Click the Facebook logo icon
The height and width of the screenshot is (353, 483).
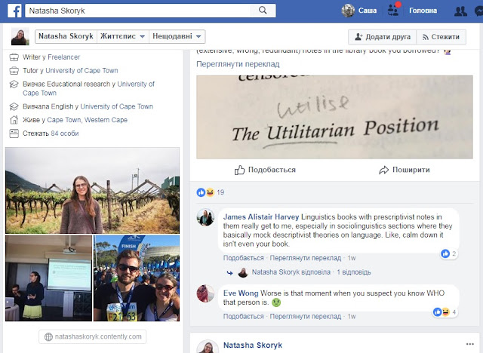pyautogui.click(x=14, y=11)
